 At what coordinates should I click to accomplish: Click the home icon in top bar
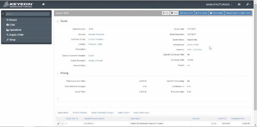[x=43, y=4]
